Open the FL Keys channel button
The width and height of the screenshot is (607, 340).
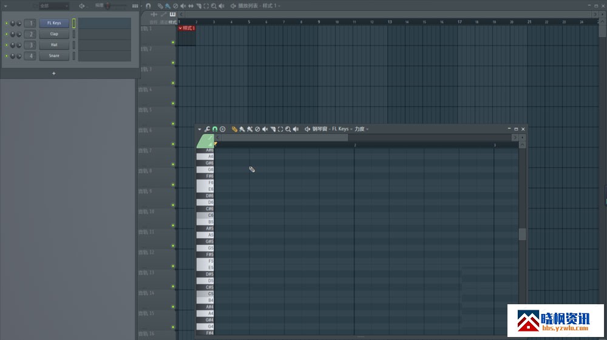pos(54,23)
